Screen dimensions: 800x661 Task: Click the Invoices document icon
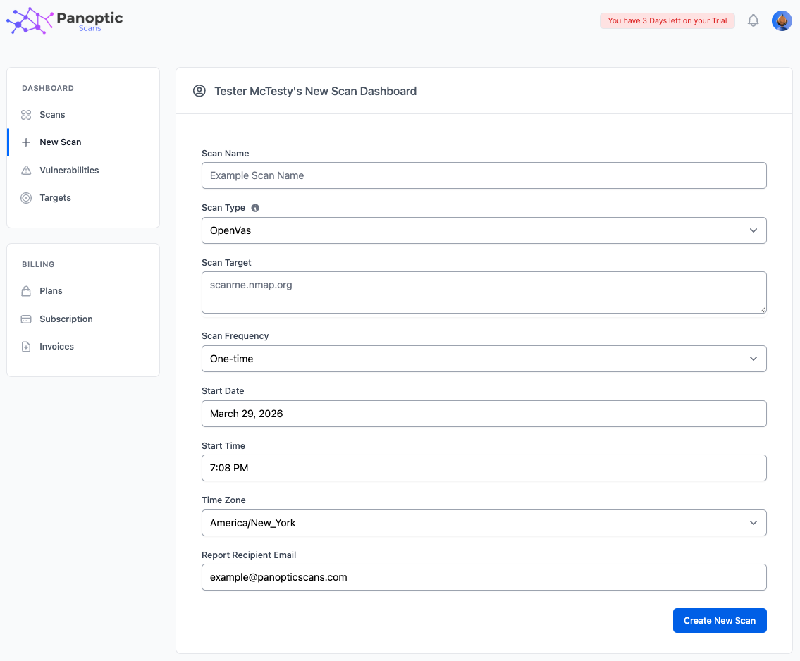click(x=25, y=346)
